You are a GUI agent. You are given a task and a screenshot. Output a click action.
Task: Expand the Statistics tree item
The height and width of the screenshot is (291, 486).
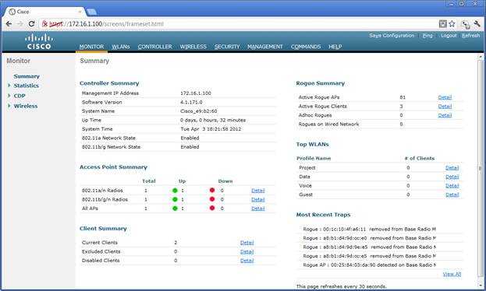[x=9, y=86]
